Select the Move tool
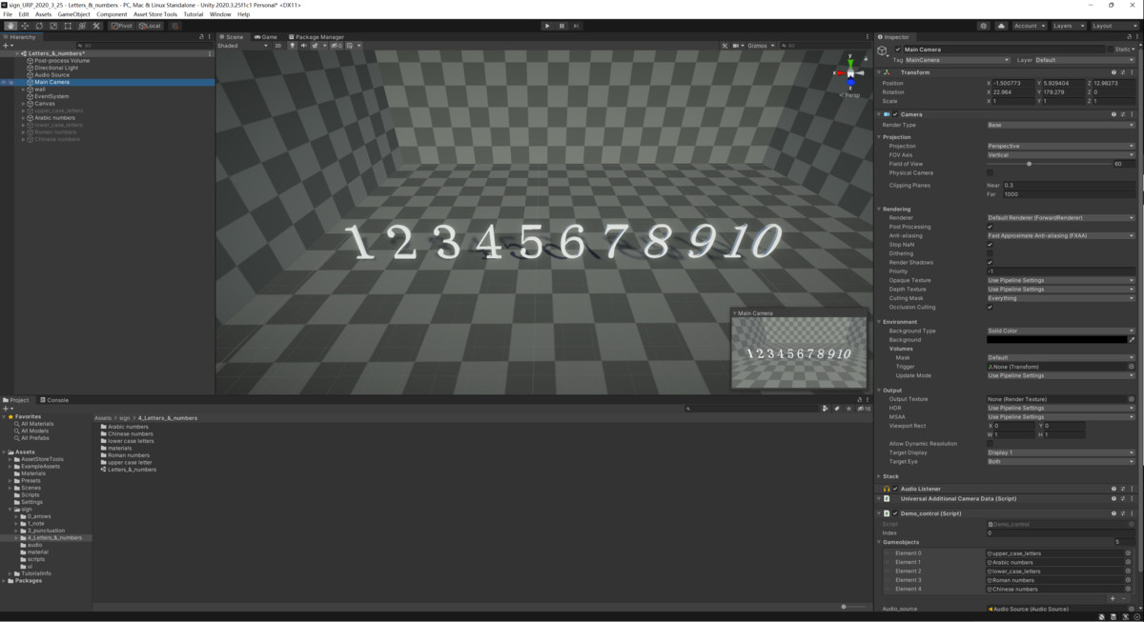 25,26
